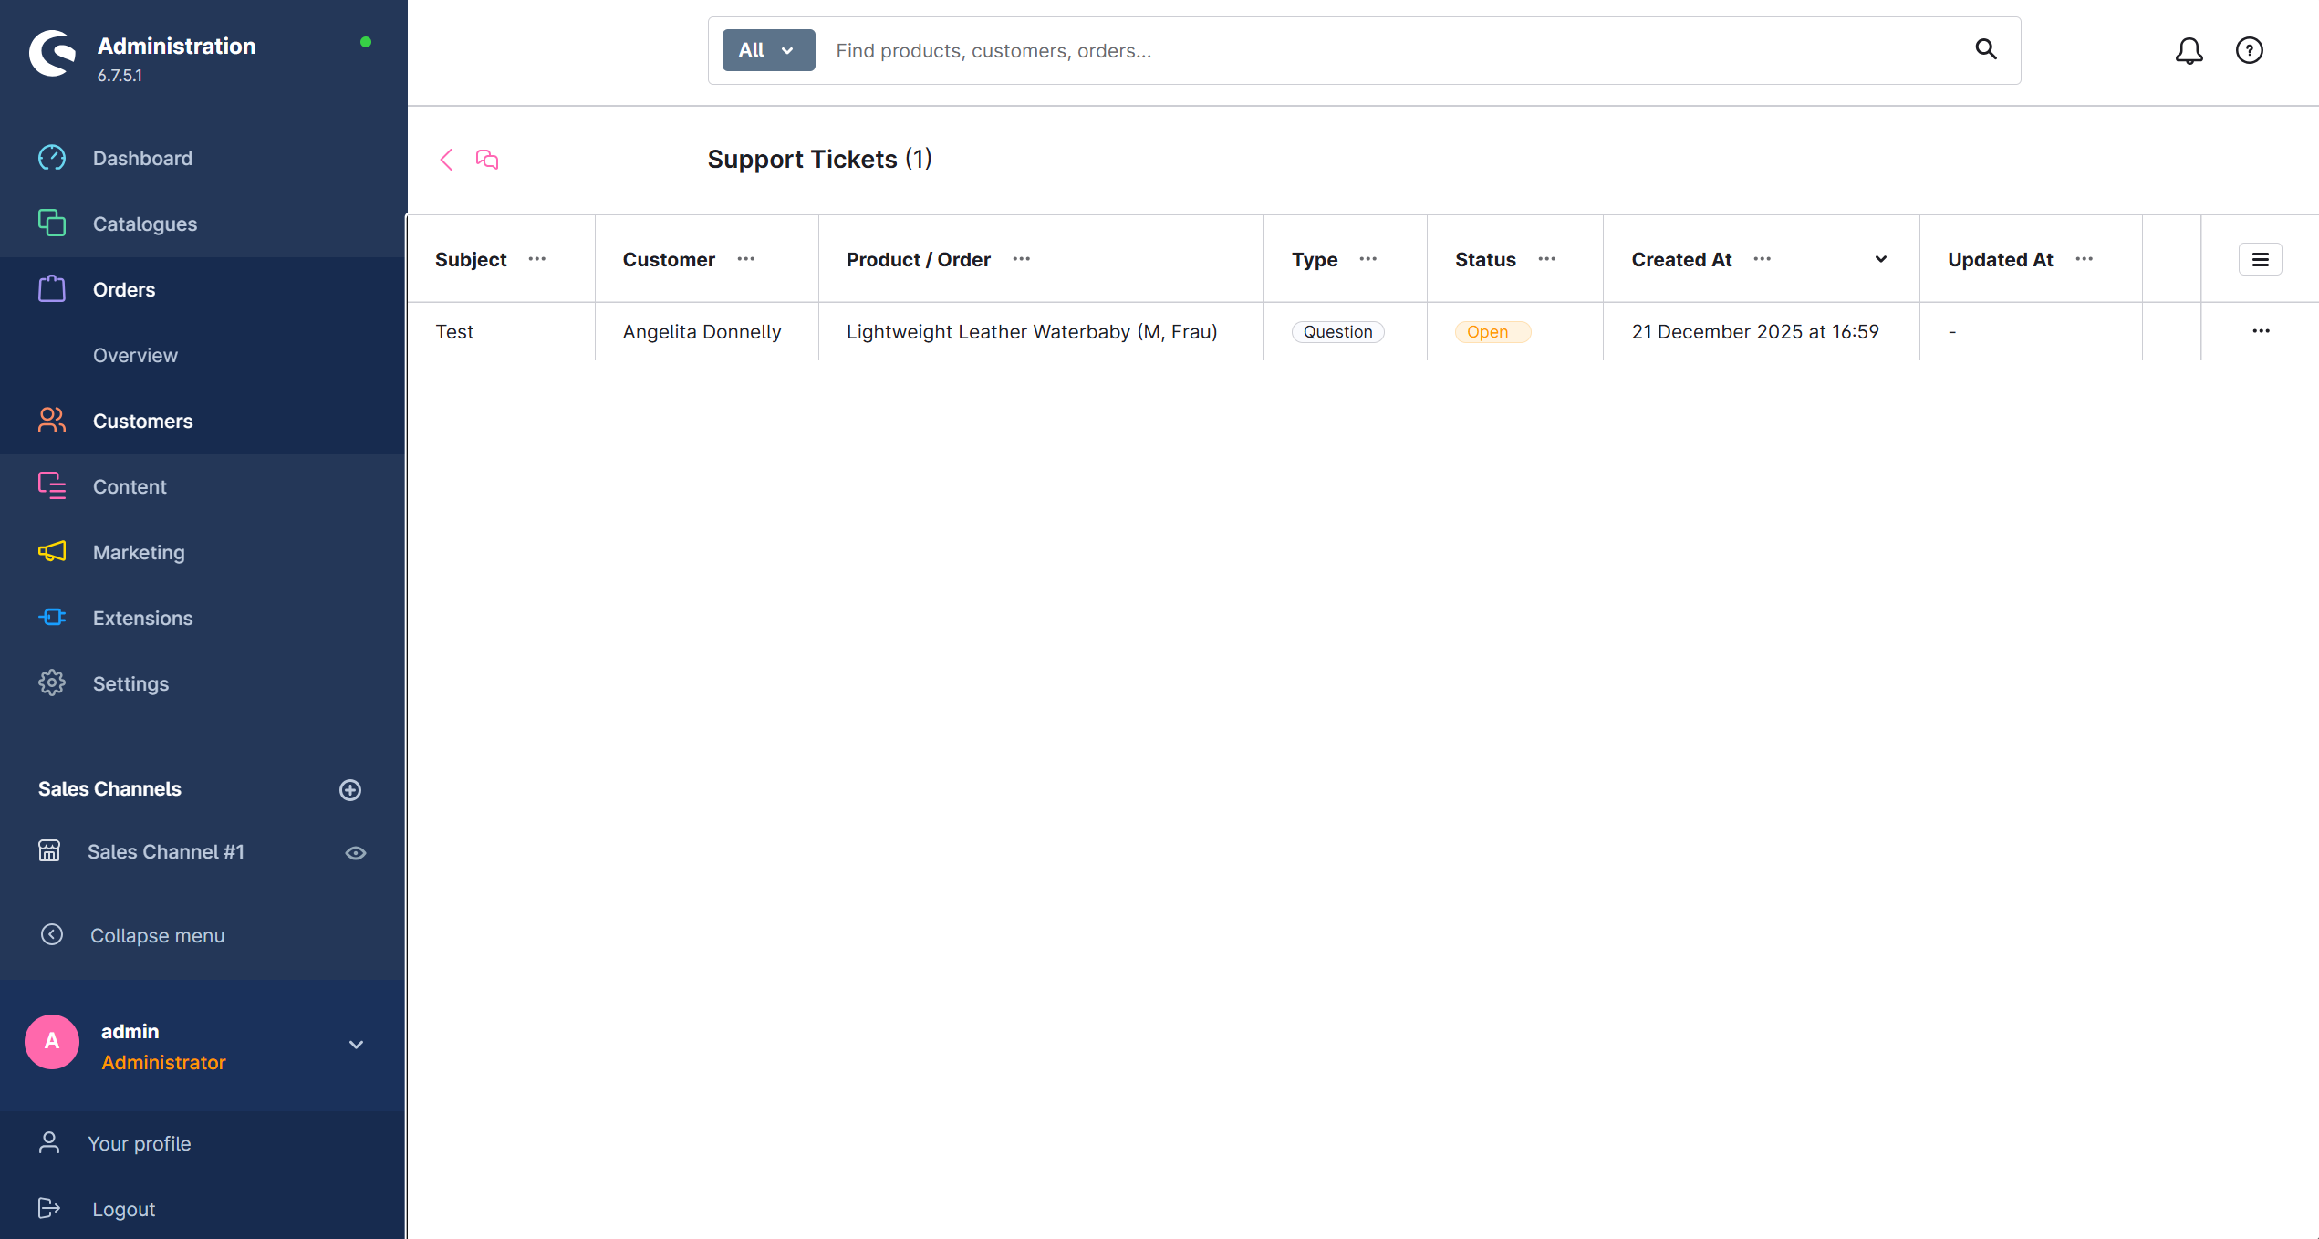Sort by Status column header
The height and width of the screenshot is (1239, 2319).
click(x=1485, y=259)
